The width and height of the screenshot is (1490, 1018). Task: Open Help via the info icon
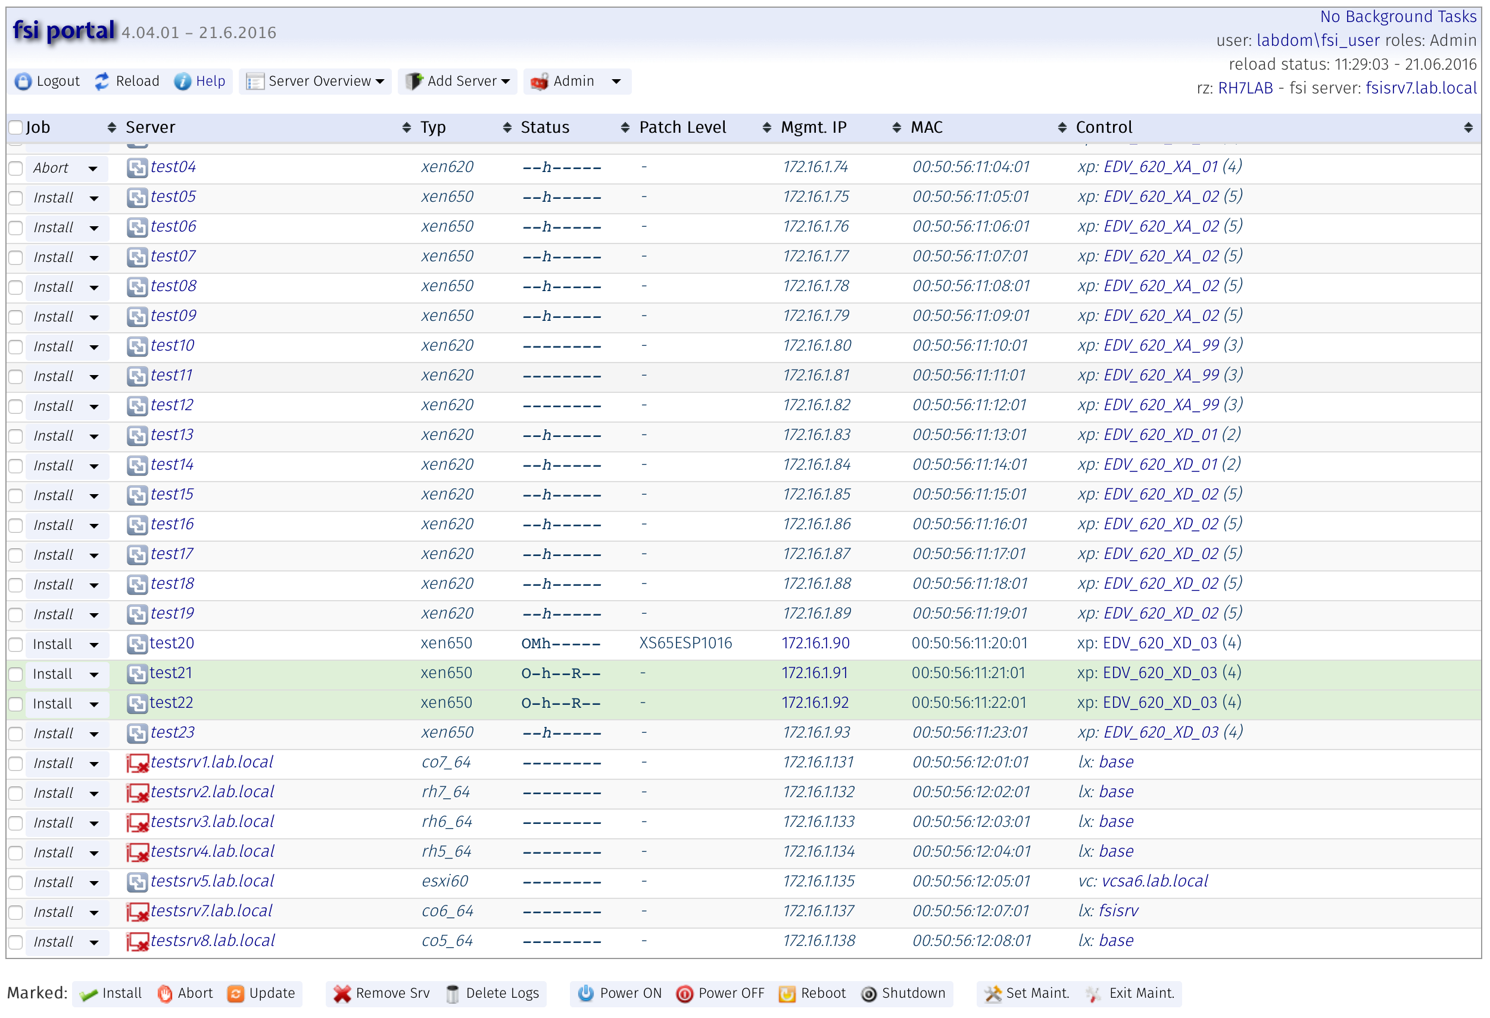pos(183,82)
